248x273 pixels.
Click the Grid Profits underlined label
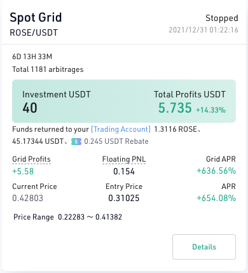click(31, 159)
